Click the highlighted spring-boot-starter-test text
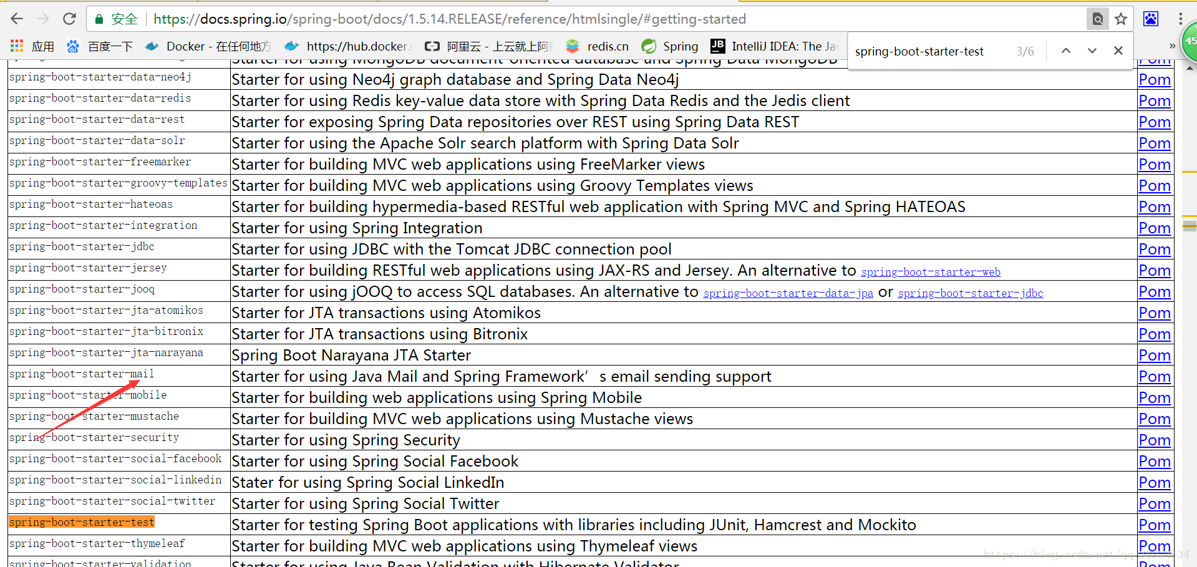 point(82,522)
